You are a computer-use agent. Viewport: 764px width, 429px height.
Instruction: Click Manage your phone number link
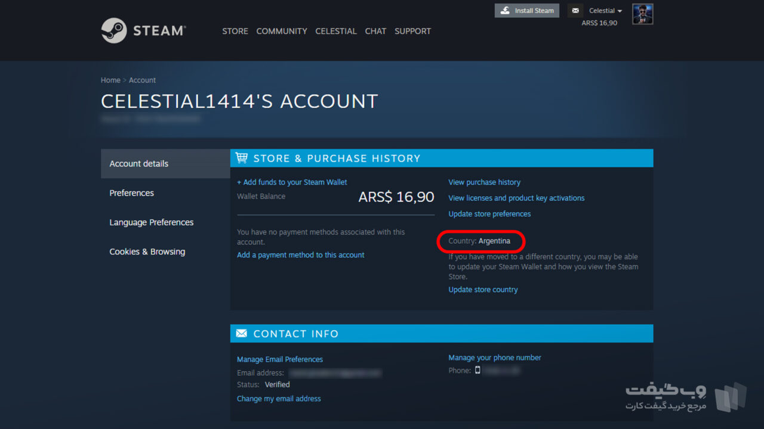(x=495, y=357)
